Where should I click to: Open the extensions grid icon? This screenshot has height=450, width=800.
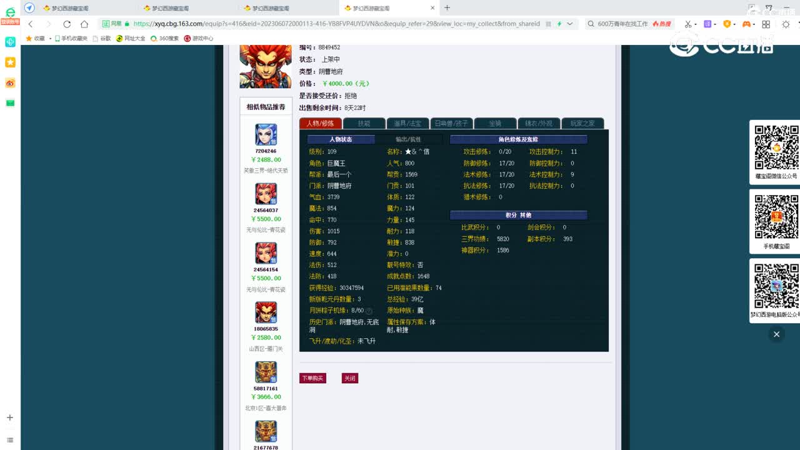pos(766,24)
